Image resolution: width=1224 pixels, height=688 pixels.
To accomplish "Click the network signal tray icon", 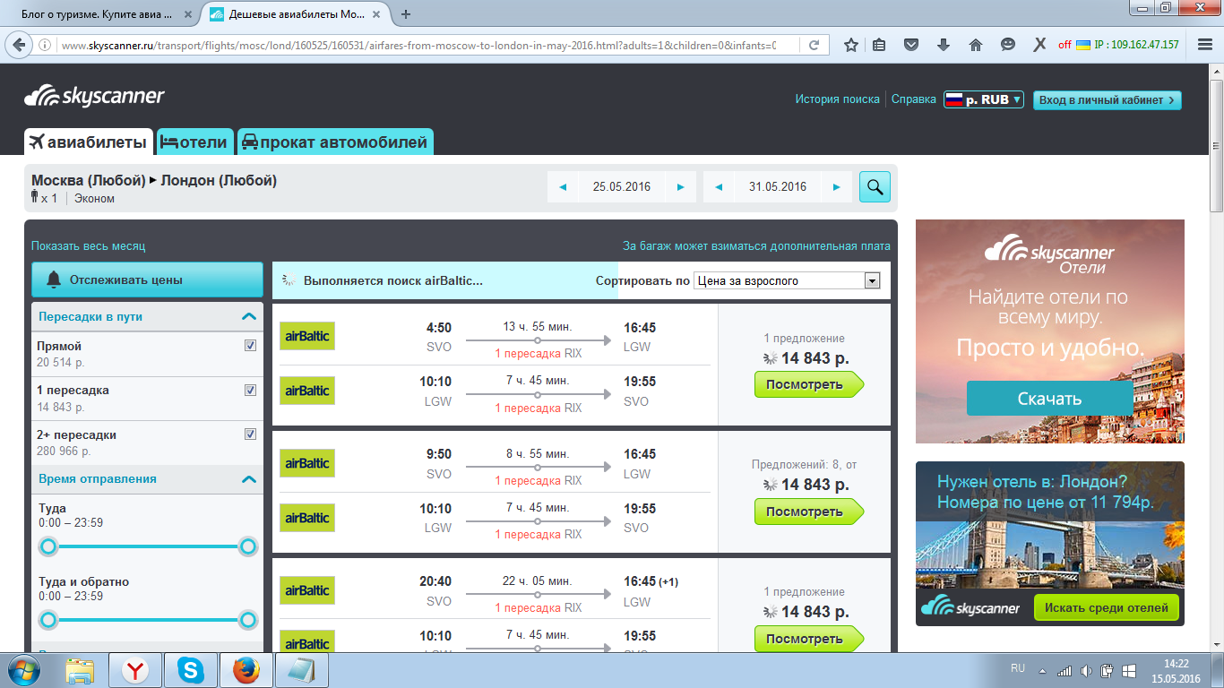I will click(1065, 670).
